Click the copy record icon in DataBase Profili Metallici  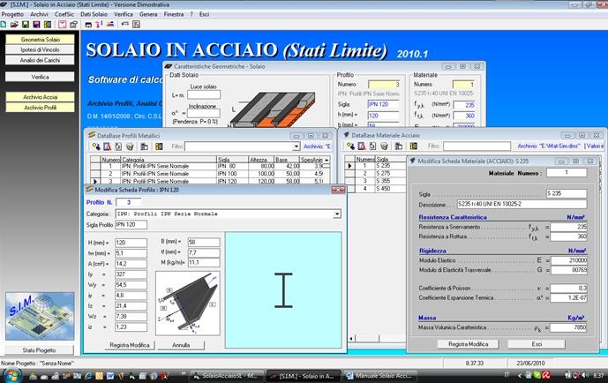[x=118, y=146]
